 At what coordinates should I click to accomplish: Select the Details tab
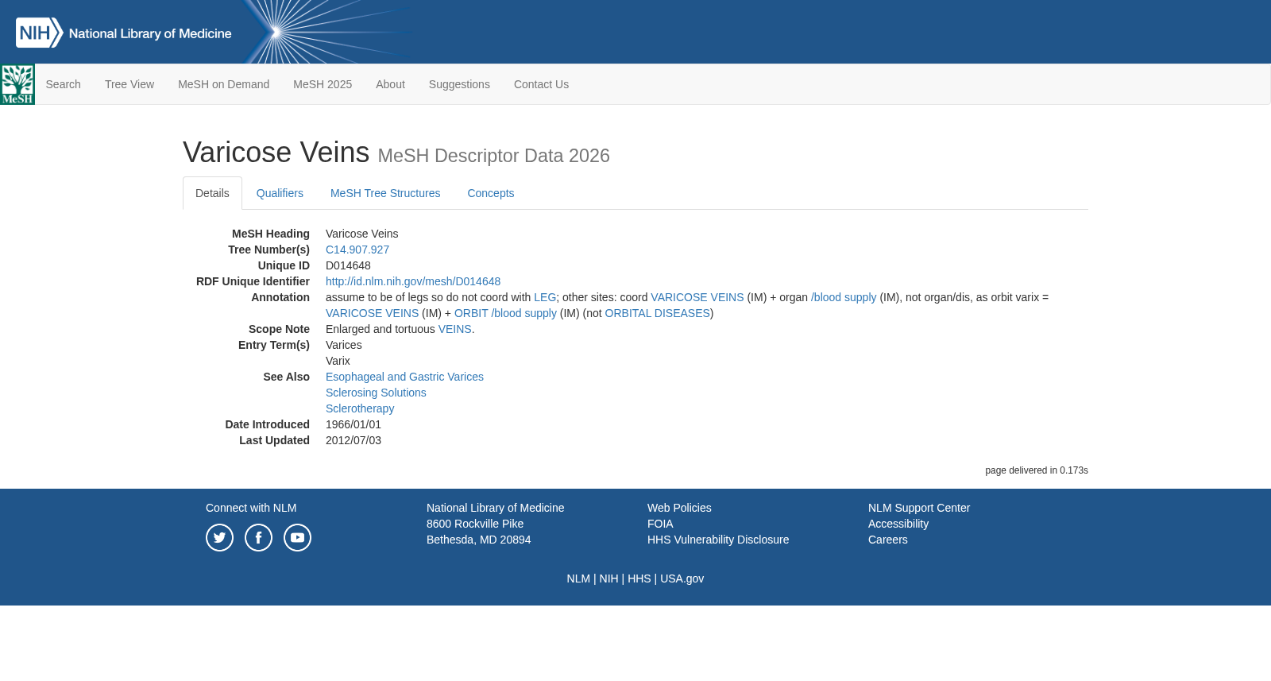pyautogui.click(x=212, y=193)
